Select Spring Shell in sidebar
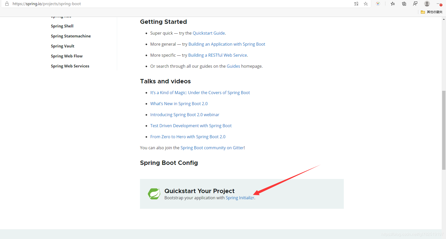The image size is (446, 239). 62,26
